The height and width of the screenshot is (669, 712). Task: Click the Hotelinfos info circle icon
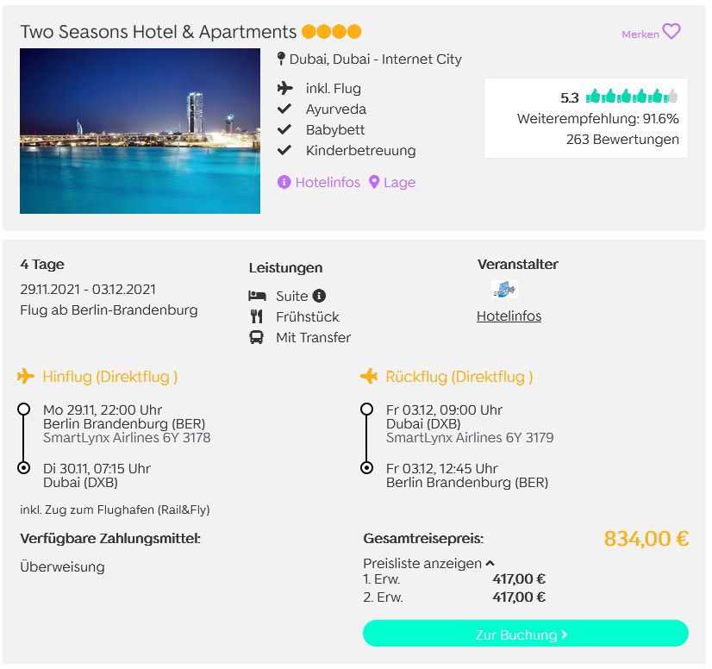point(284,182)
